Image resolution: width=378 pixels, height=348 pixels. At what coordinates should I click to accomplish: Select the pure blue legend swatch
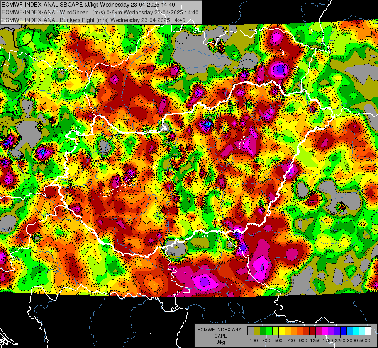344,331
